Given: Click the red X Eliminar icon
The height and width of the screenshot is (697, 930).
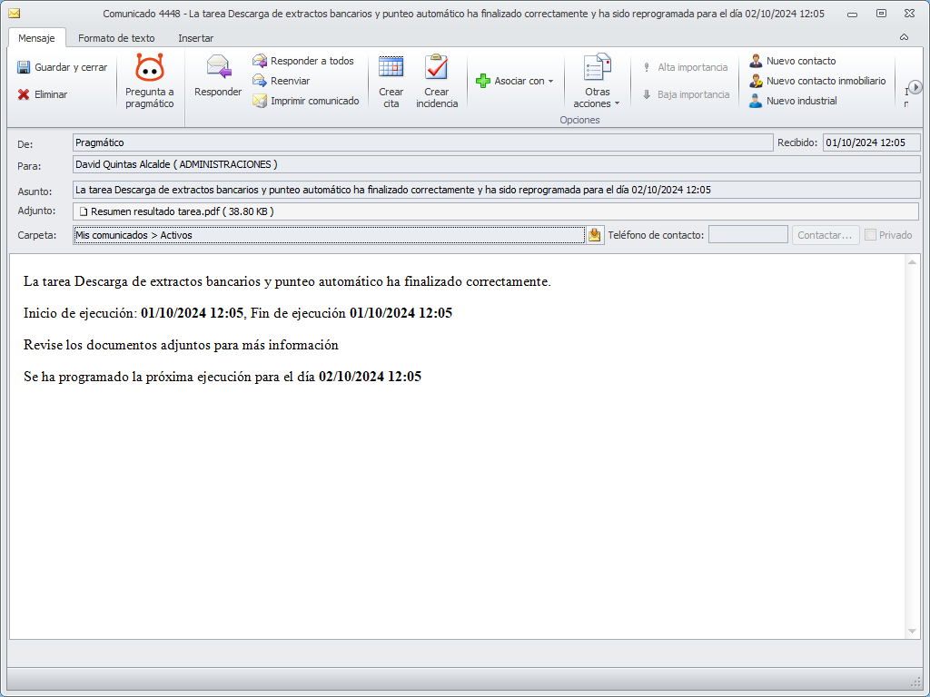Looking at the screenshot, I should 24,94.
